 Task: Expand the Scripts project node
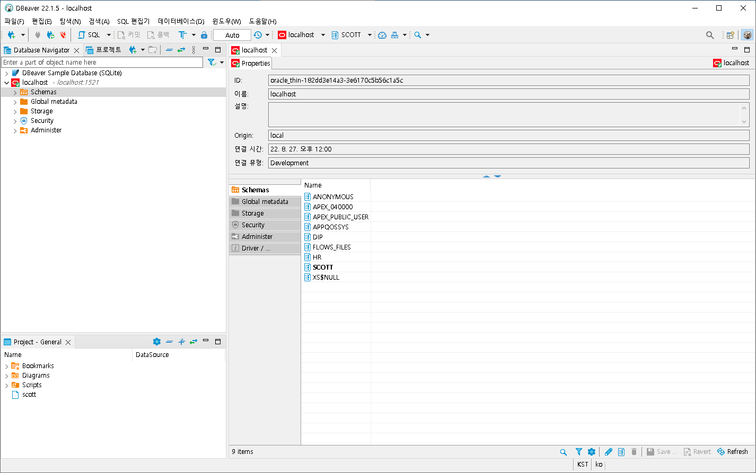click(7, 385)
